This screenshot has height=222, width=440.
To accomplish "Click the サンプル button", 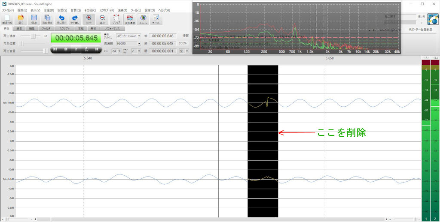I will [x=183, y=43].
